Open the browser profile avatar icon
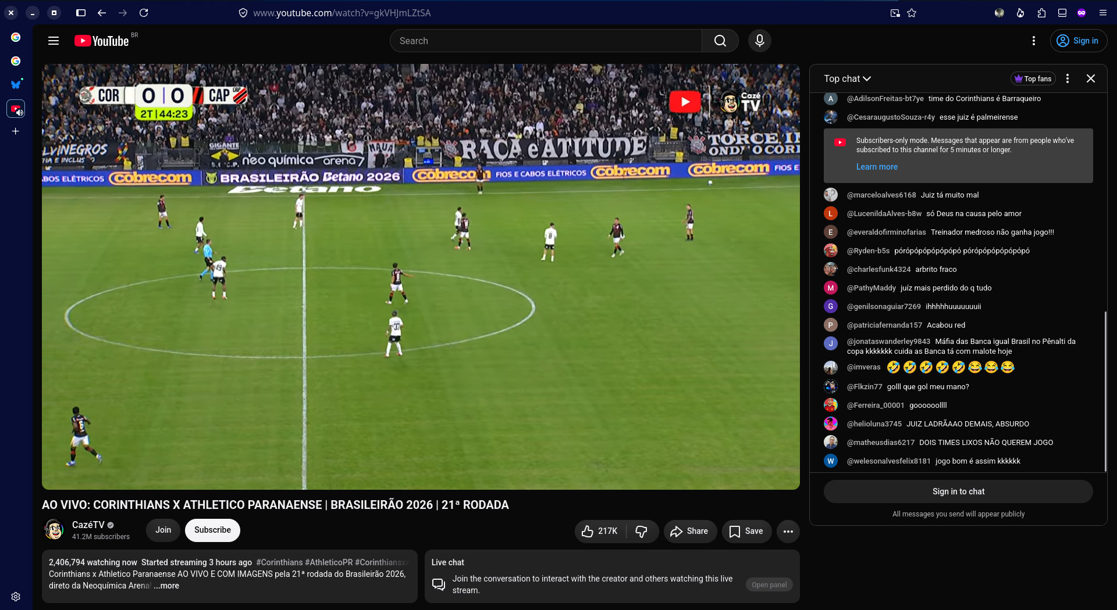1117x610 pixels. [999, 13]
